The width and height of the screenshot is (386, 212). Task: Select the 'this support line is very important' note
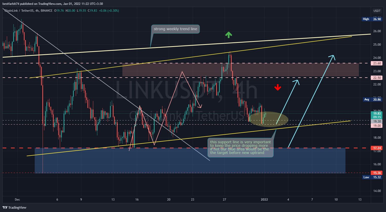241,147
